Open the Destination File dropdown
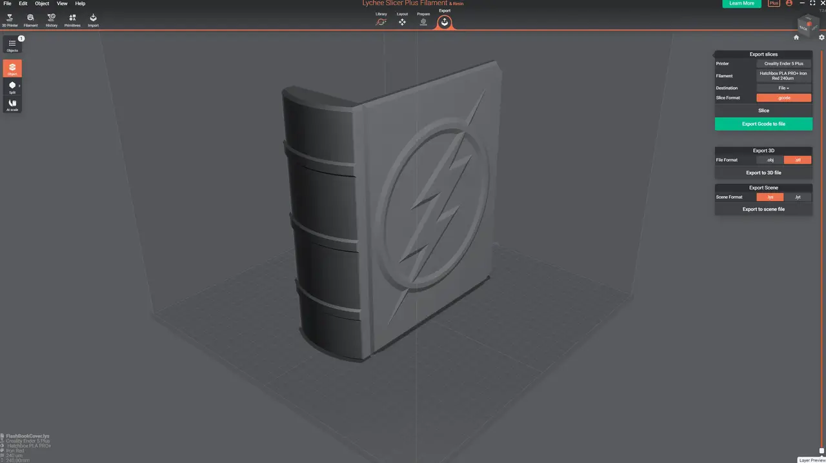The width and height of the screenshot is (826, 463). point(783,88)
